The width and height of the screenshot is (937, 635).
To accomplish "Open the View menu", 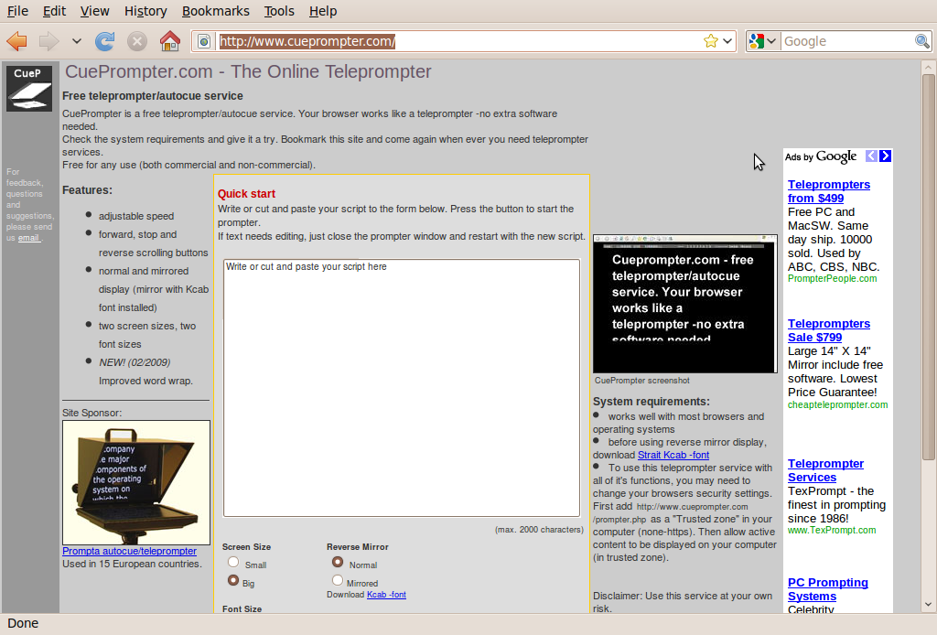I will coord(94,11).
